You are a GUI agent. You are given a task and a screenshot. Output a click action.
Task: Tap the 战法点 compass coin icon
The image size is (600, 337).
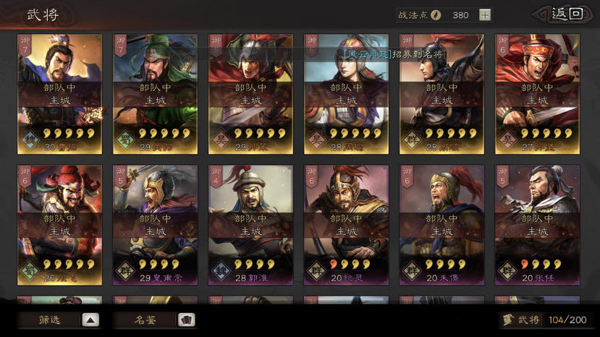[436, 15]
